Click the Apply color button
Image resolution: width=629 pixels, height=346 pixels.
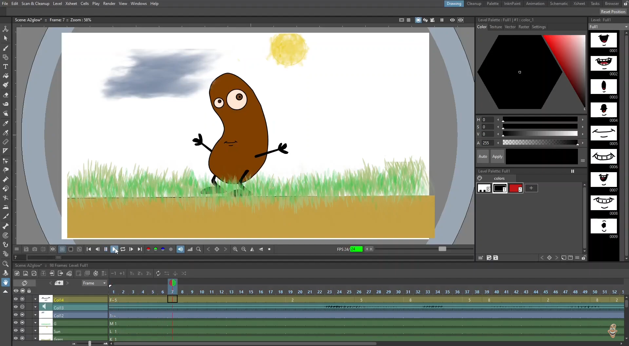click(x=497, y=156)
